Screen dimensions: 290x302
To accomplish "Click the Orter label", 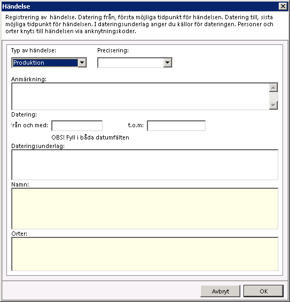I will pos(19,234).
